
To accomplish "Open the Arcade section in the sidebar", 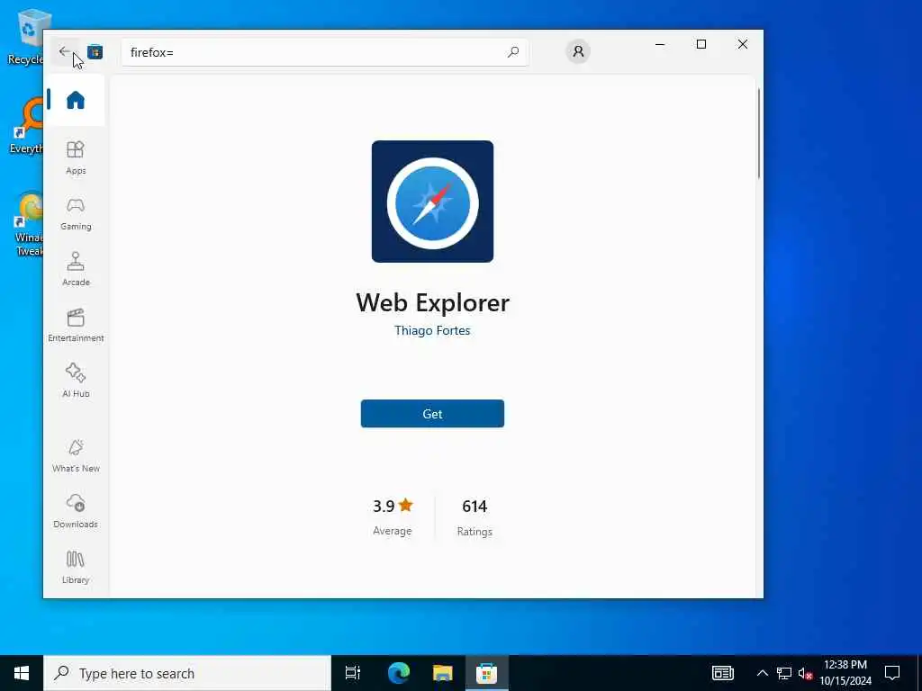I will [x=76, y=269].
